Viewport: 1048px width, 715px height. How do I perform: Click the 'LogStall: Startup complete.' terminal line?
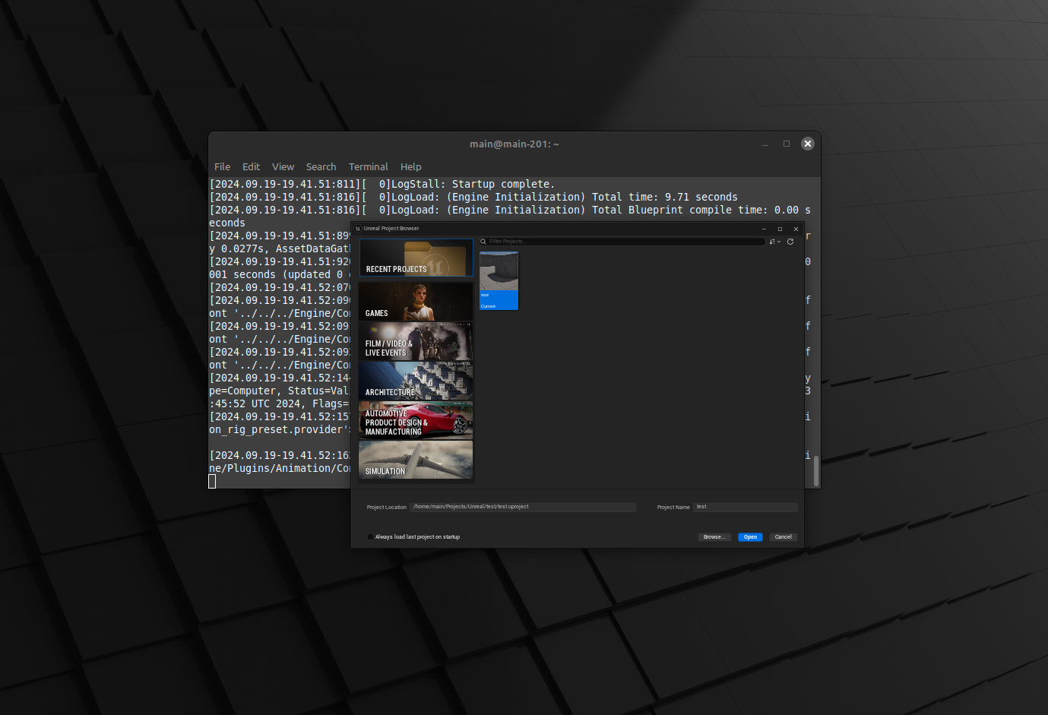tap(382, 184)
